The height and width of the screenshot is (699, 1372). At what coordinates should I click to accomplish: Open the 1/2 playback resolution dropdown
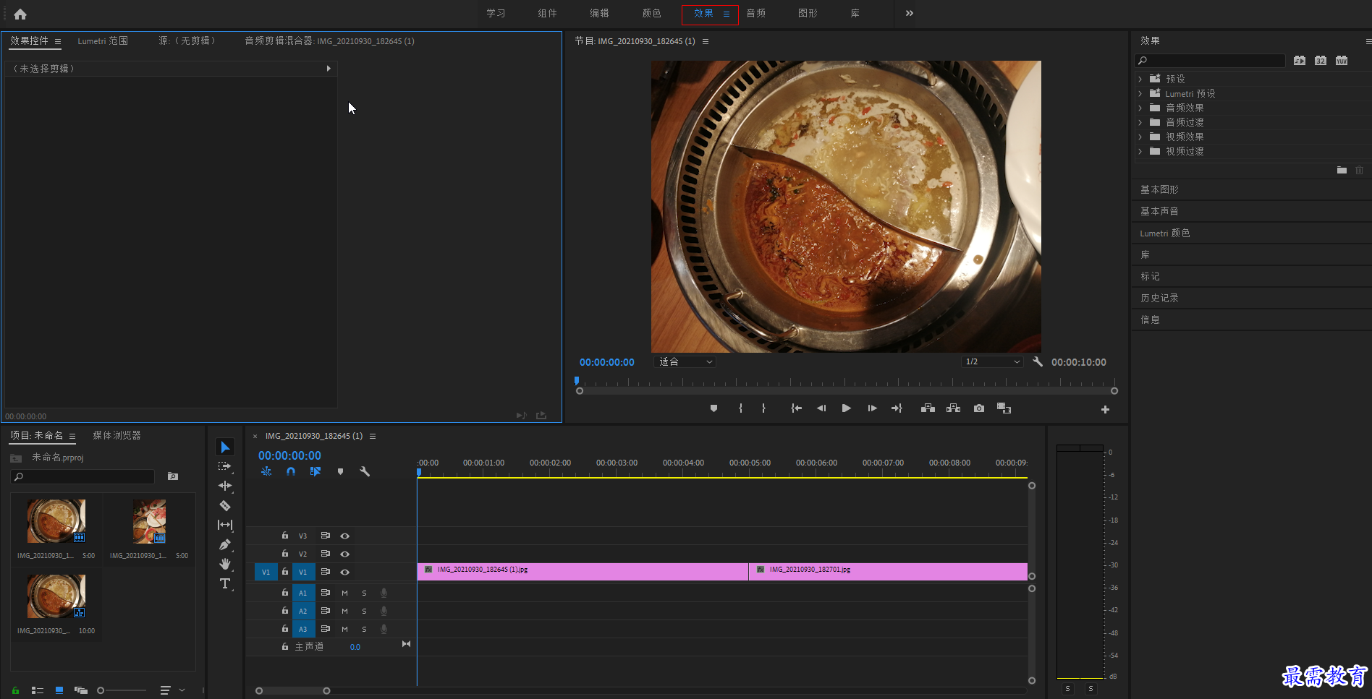click(992, 361)
